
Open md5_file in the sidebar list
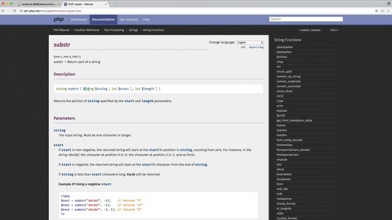(x=282, y=189)
